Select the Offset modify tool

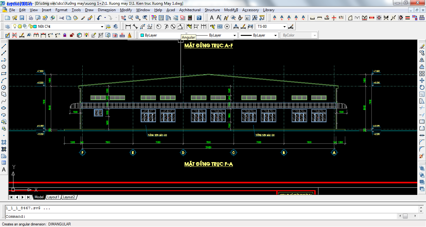[x=422, y=67]
